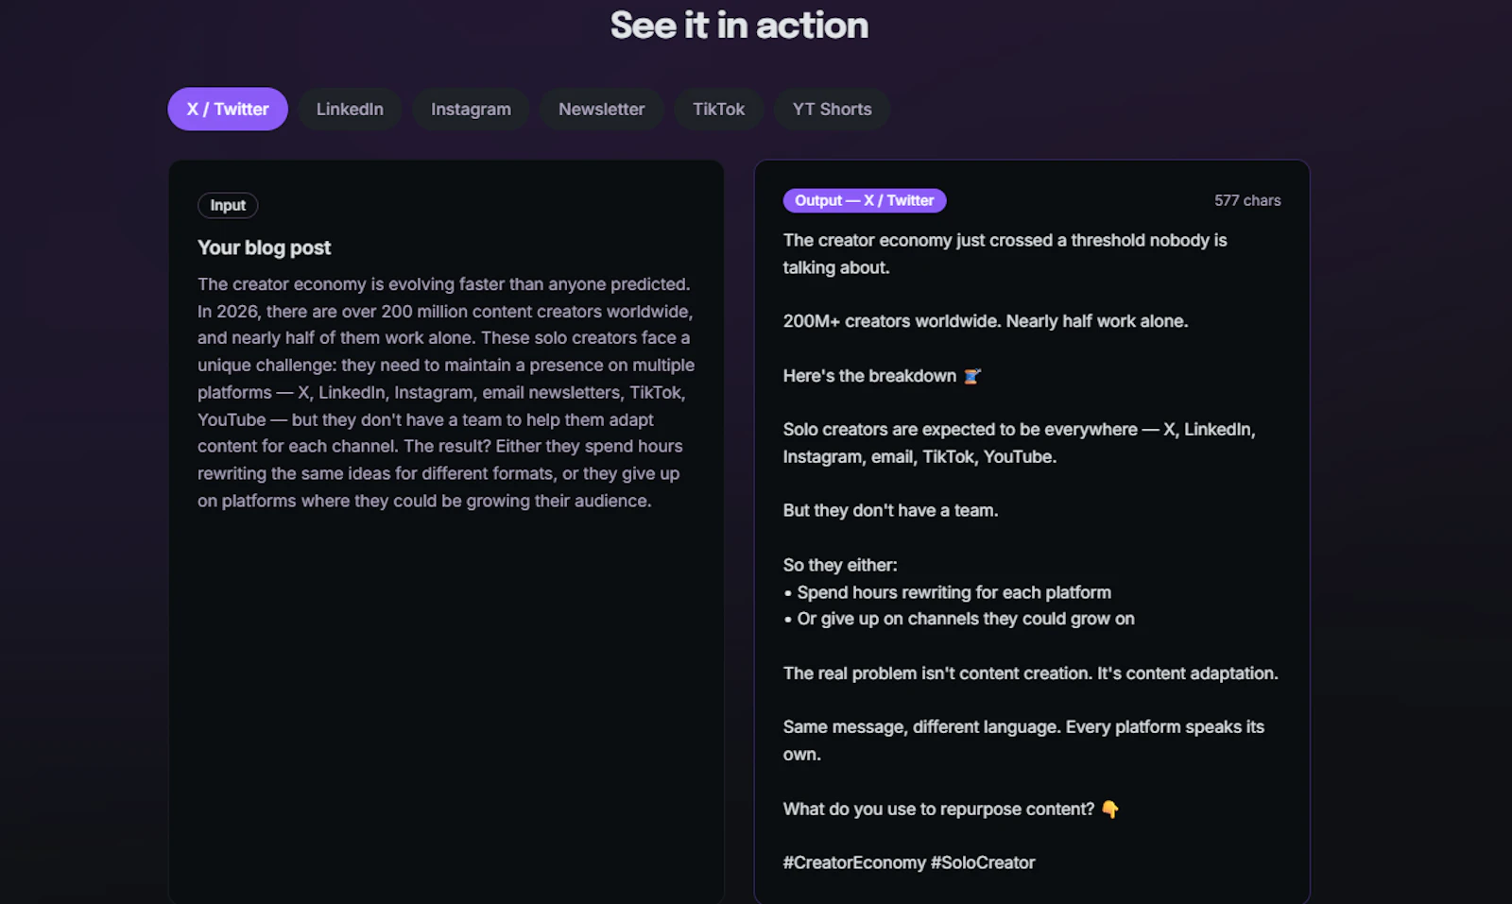Click the Output — X / Twitter badge
The height and width of the screenshot is (904, 1512).
pos(865,200)
